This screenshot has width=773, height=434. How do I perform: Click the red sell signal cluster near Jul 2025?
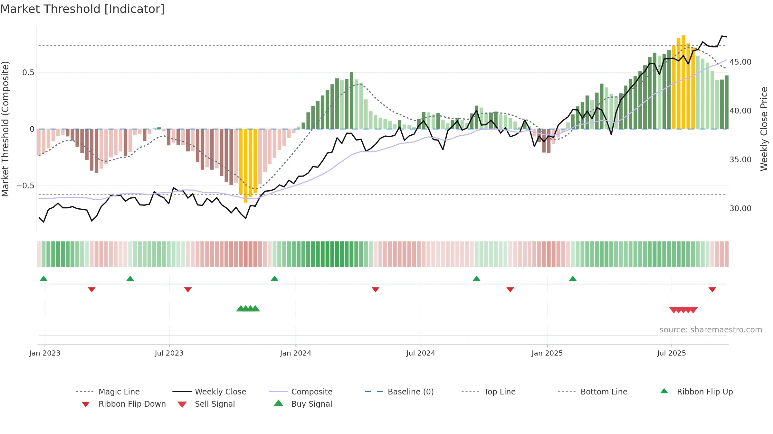[683, 310]
